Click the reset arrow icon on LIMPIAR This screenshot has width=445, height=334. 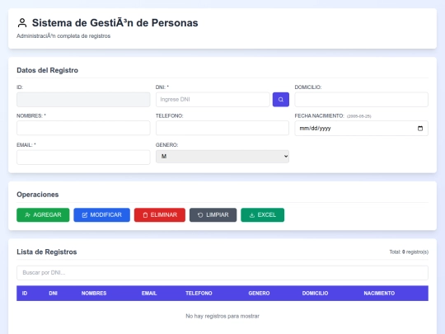(x=200, y=215)
